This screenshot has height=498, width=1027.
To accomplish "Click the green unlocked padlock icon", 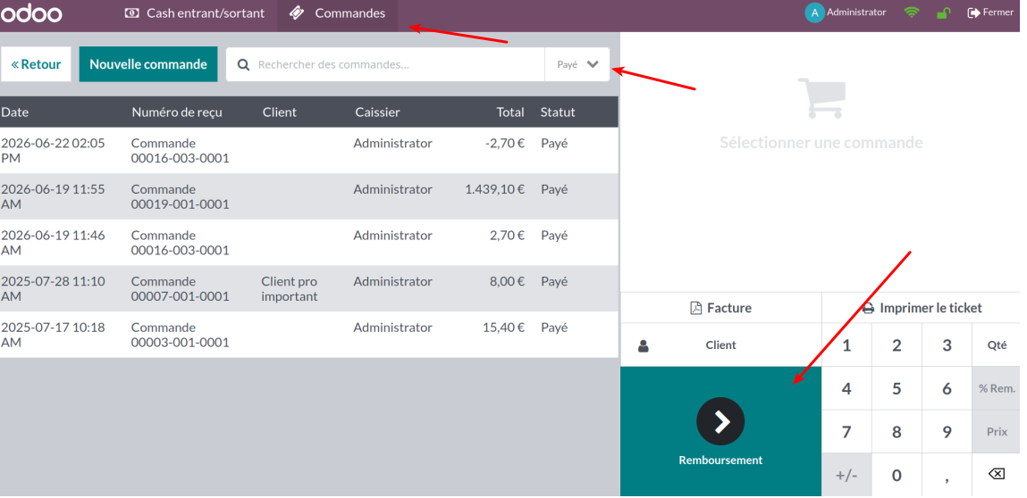I will click(943, 12).
